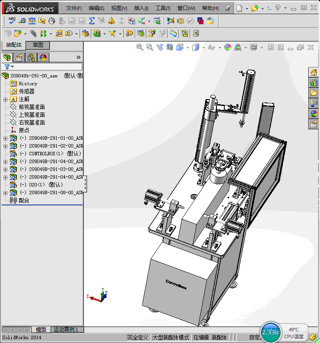The height and width of the screenshot is (343, 320).
Task: Open the 文件(F) menu
Action: click(74, 8)
